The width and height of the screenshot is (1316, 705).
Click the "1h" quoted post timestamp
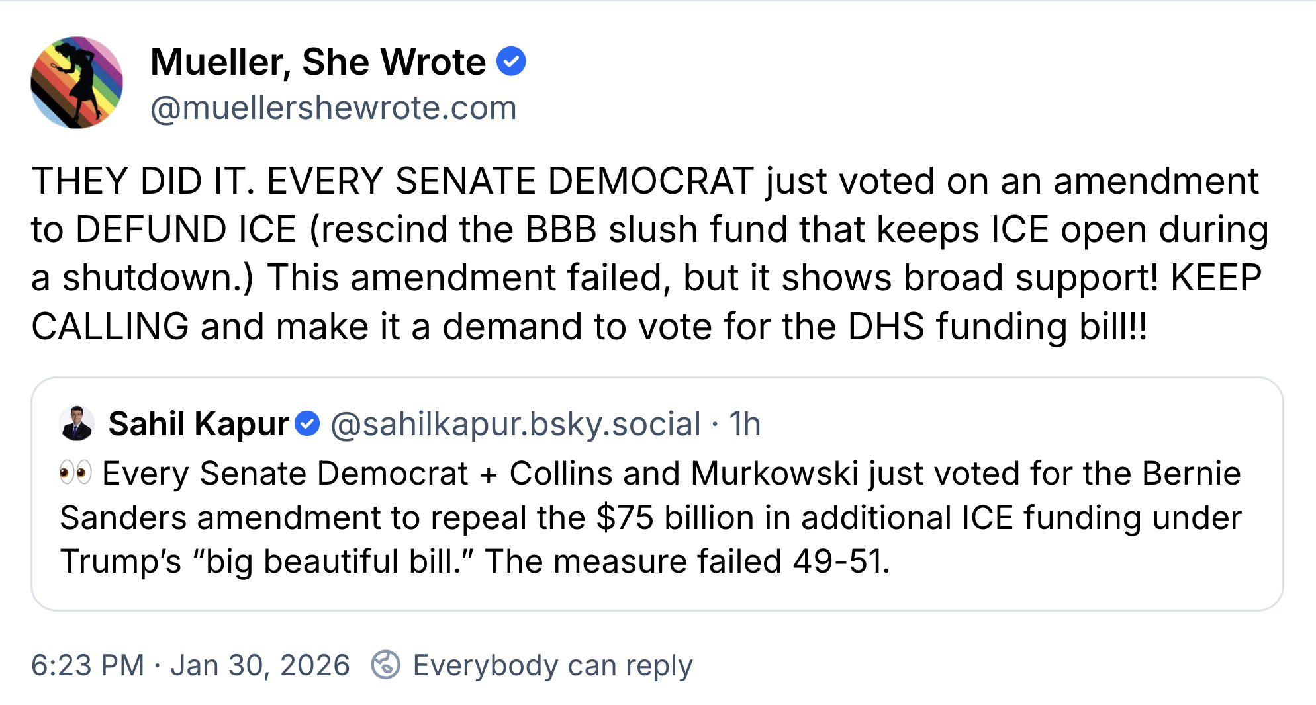[745, 424]
